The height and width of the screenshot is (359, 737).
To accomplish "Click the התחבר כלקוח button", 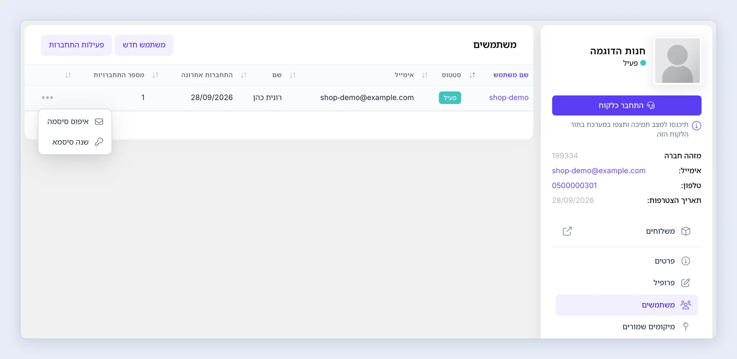I will click(626, 105).
